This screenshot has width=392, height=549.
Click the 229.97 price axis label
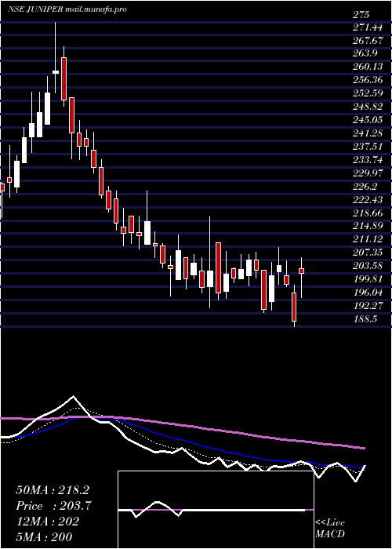[367, 173]
